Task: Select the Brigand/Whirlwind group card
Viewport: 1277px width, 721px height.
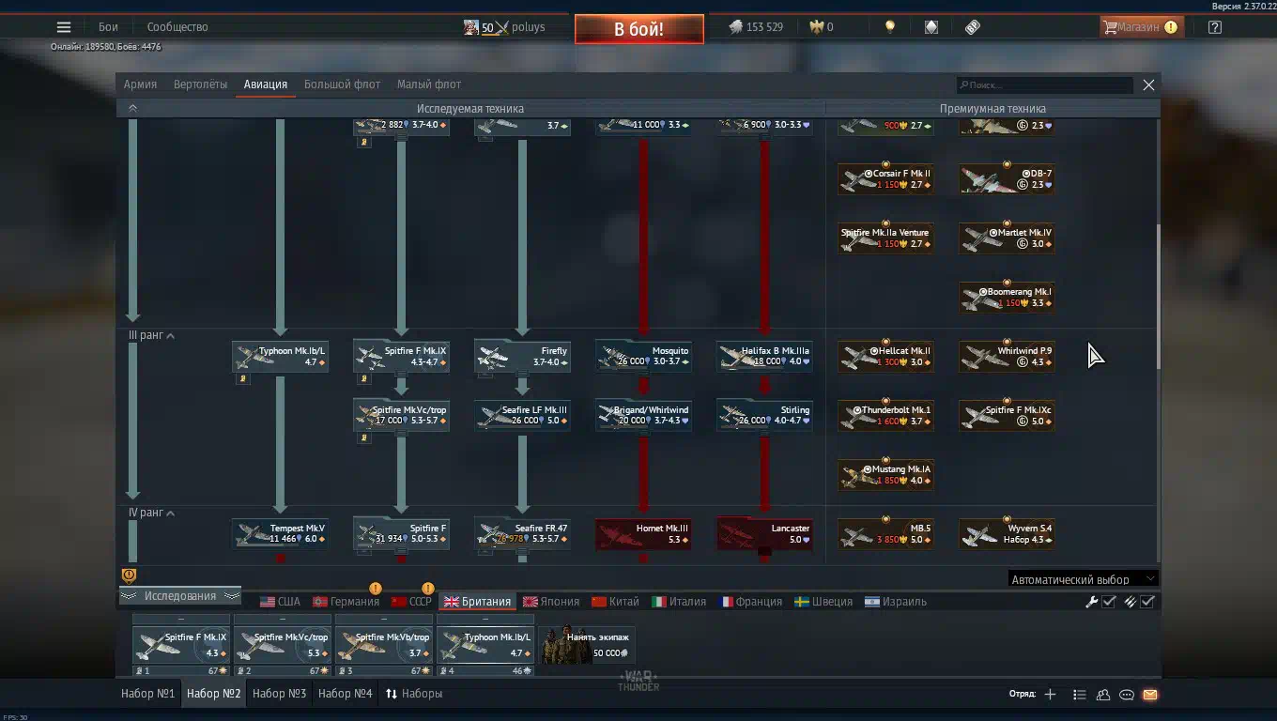Action: pyautogui.click(x=643, y=416)
